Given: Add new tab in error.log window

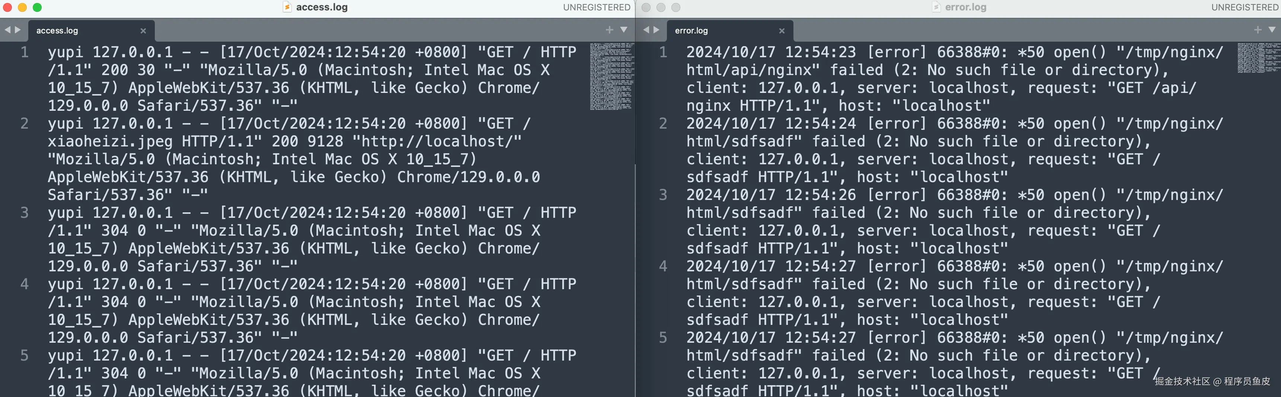Looking at the screenshot, I should 1258,30.
